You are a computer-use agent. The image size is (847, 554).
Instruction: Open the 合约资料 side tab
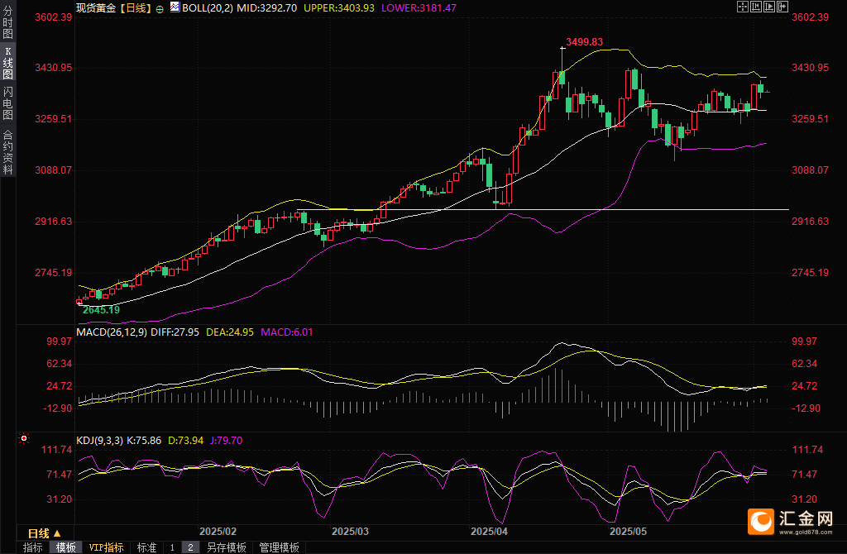pos(7,151)
